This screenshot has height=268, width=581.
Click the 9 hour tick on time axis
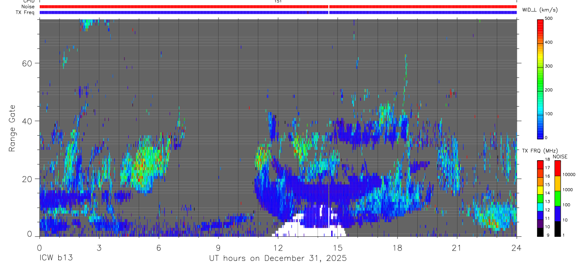(218, 247)
